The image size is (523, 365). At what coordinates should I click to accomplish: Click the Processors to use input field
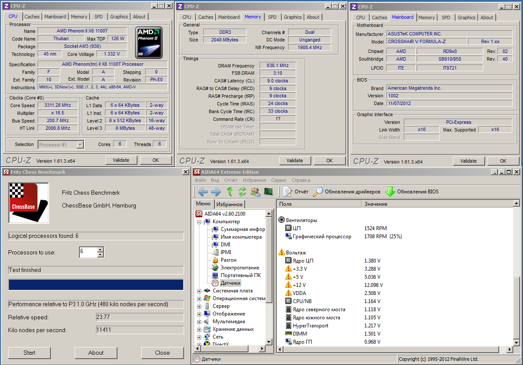(88, 252)
